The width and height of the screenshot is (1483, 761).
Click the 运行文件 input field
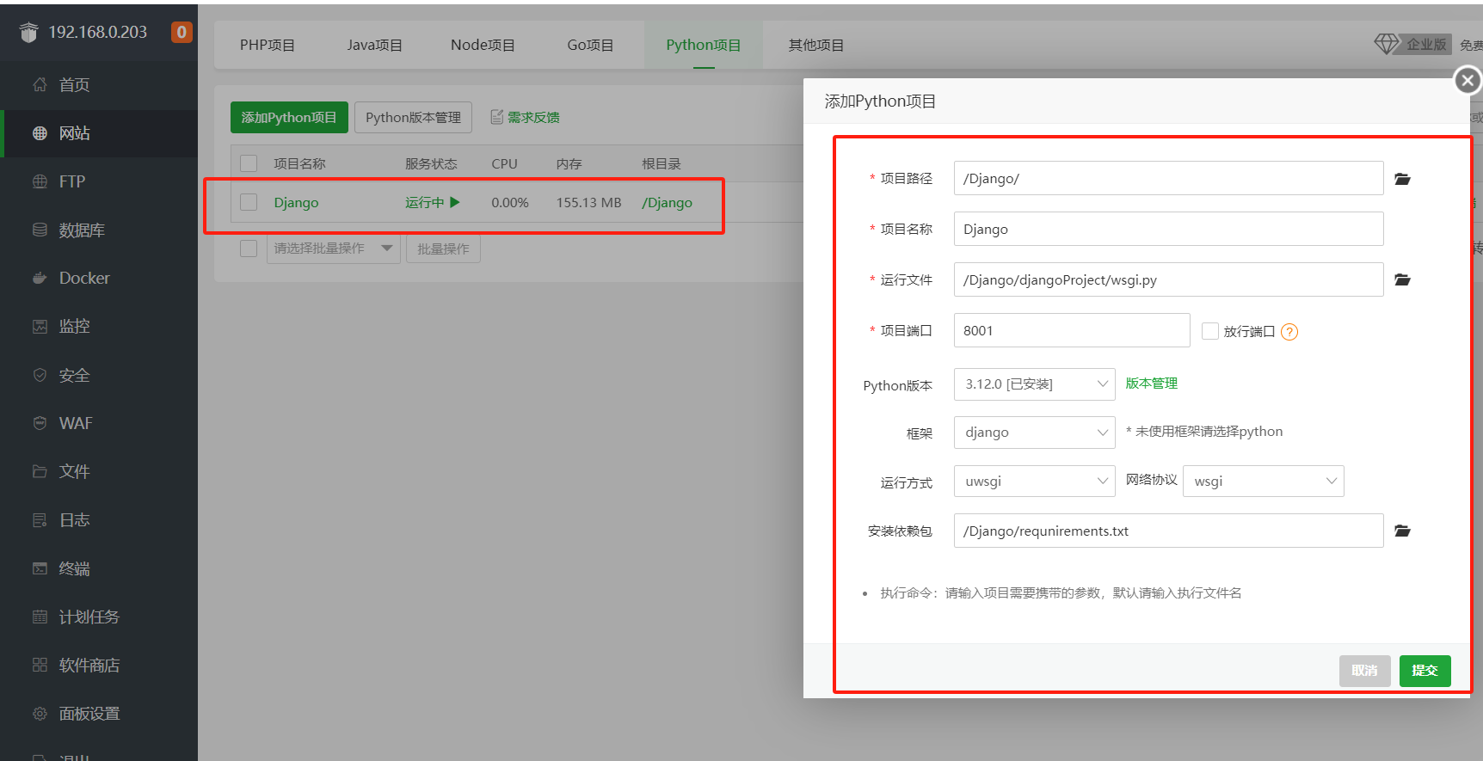[1168, 279]
